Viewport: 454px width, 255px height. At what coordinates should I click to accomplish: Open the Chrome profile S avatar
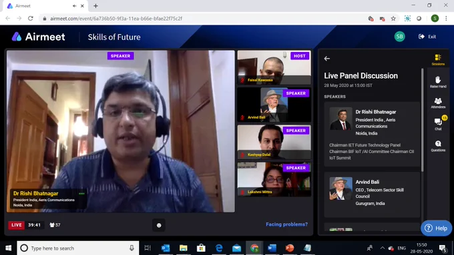[435, 19]
